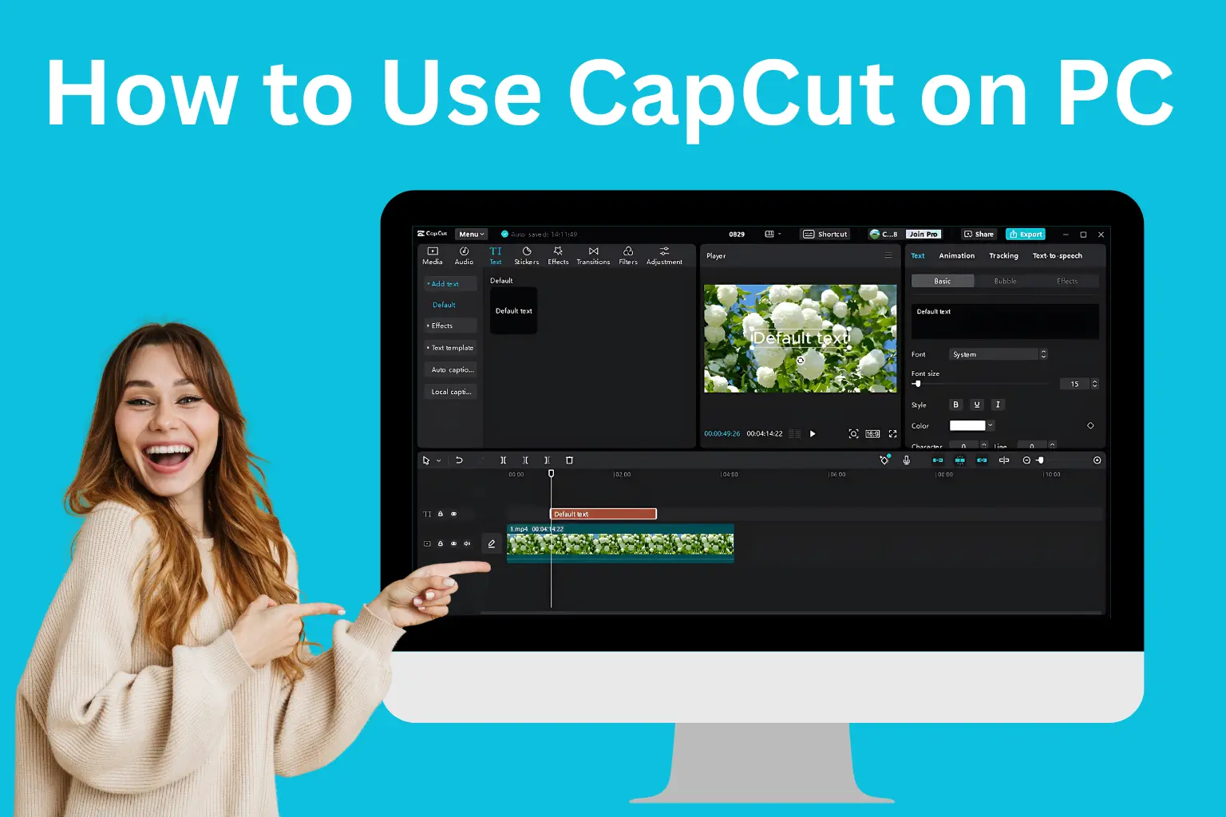The width and height of the screenshot is (1226, 817).
Task: Click the 16:9 ratio icon in player
Action: coord(872,434)
